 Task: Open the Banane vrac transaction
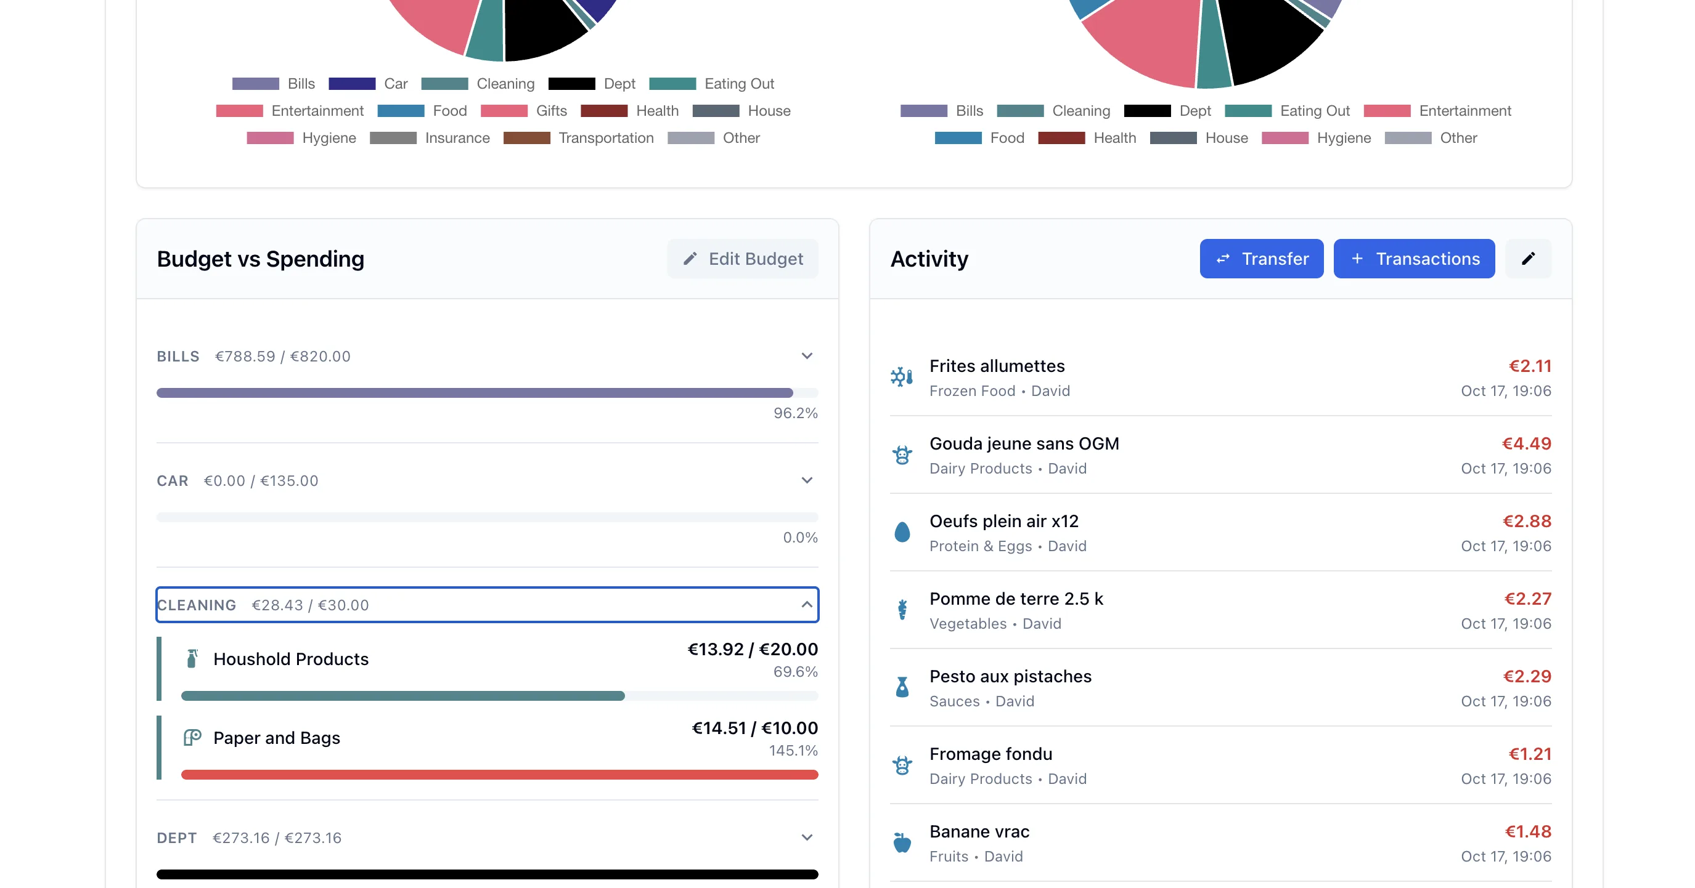[x=1220, y=842]
